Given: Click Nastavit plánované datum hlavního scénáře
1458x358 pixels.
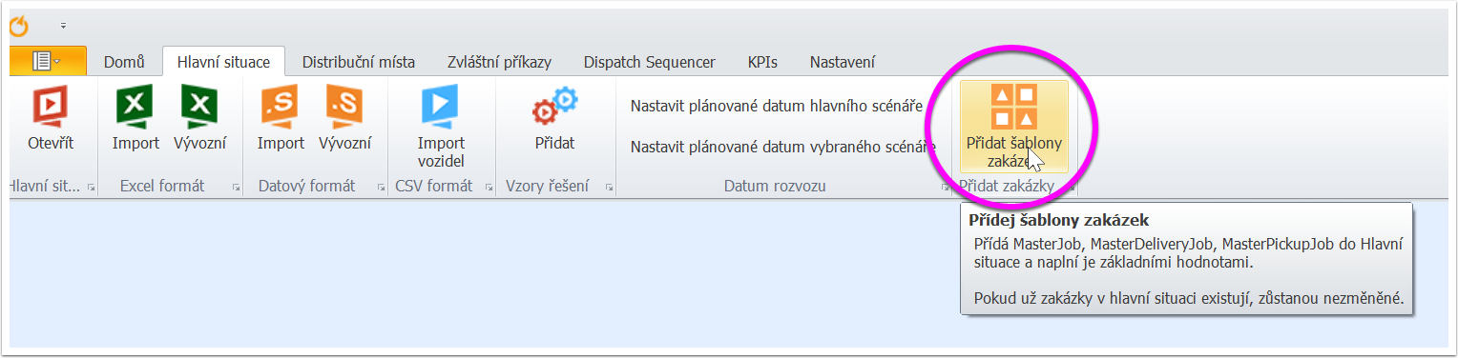Looking at the screenshot, I should 777,105.
